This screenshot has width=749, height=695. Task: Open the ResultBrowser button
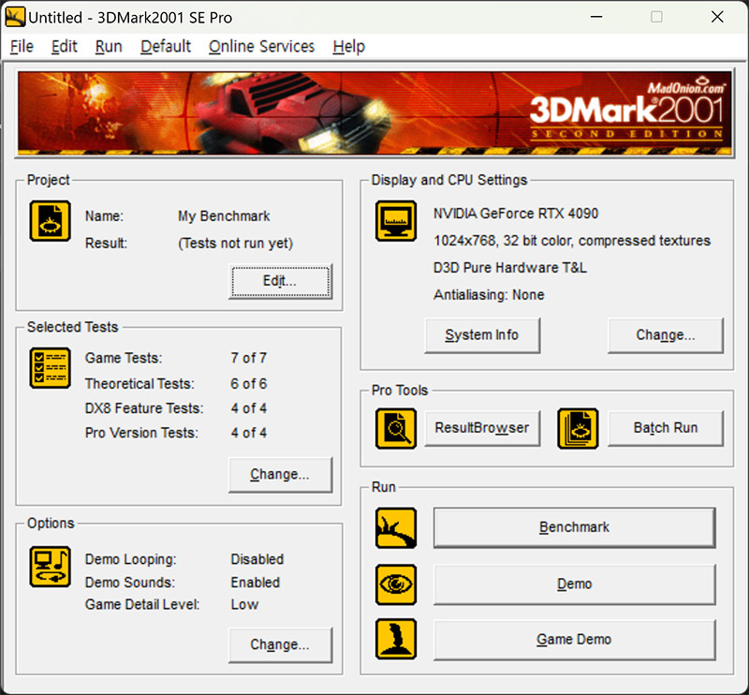(x=482, y=428)
